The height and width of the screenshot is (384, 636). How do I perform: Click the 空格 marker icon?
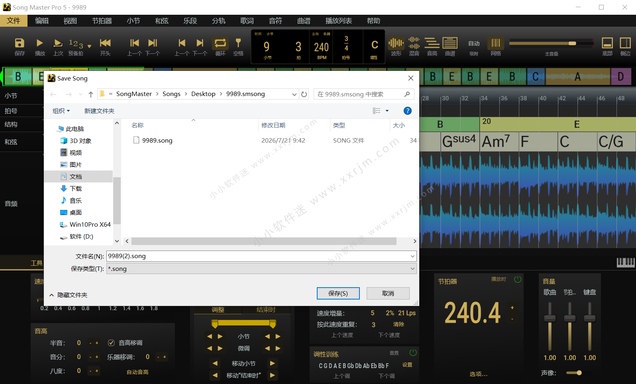238,43
